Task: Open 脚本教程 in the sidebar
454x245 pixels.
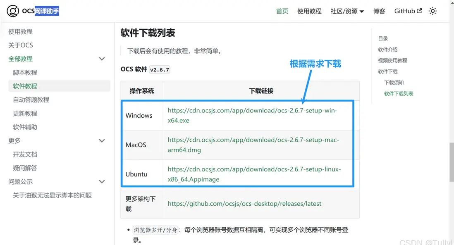Action: click(25, 72)
